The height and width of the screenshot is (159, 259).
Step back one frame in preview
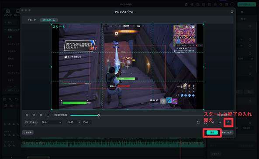[x=27, y=115]
